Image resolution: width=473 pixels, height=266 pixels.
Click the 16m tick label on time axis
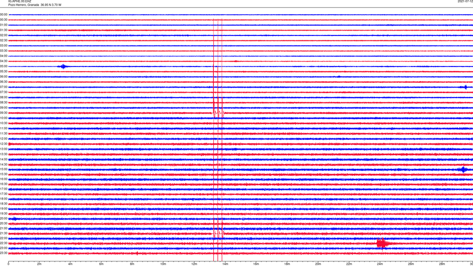(256, 264)
